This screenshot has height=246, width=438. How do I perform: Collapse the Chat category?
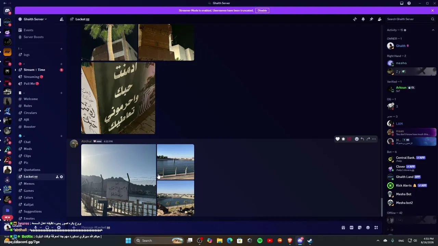(x=22, y=136)
